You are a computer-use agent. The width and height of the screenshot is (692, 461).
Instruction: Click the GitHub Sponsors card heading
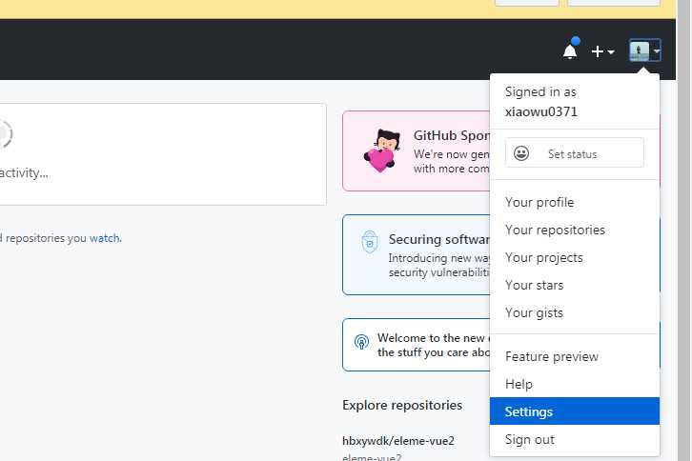pyautogui.click(x=452, y=135)
